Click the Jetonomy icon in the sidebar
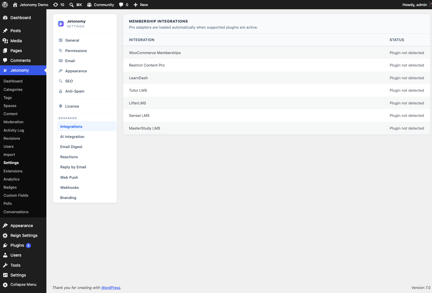Viewport: 432px width, 293px height. (5, 70)
